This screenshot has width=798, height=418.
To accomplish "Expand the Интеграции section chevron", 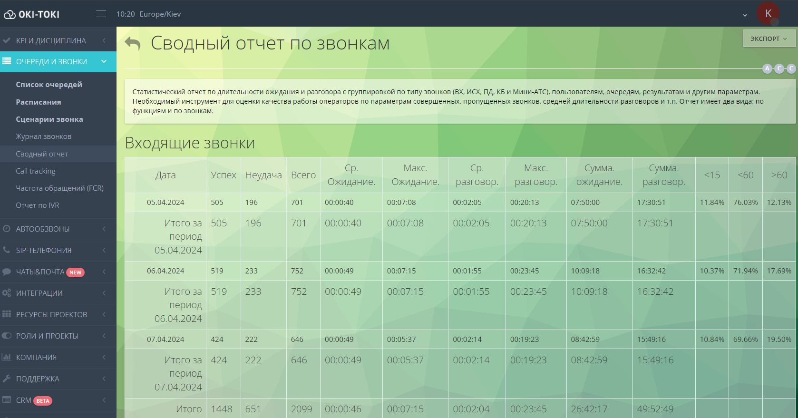I will pos(104,293).
